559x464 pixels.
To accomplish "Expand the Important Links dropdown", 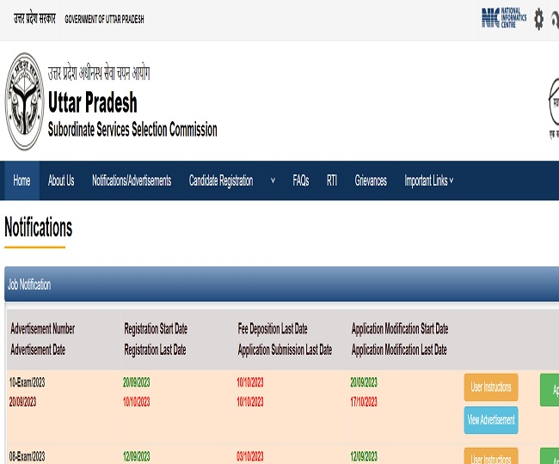I will (429, 180).
